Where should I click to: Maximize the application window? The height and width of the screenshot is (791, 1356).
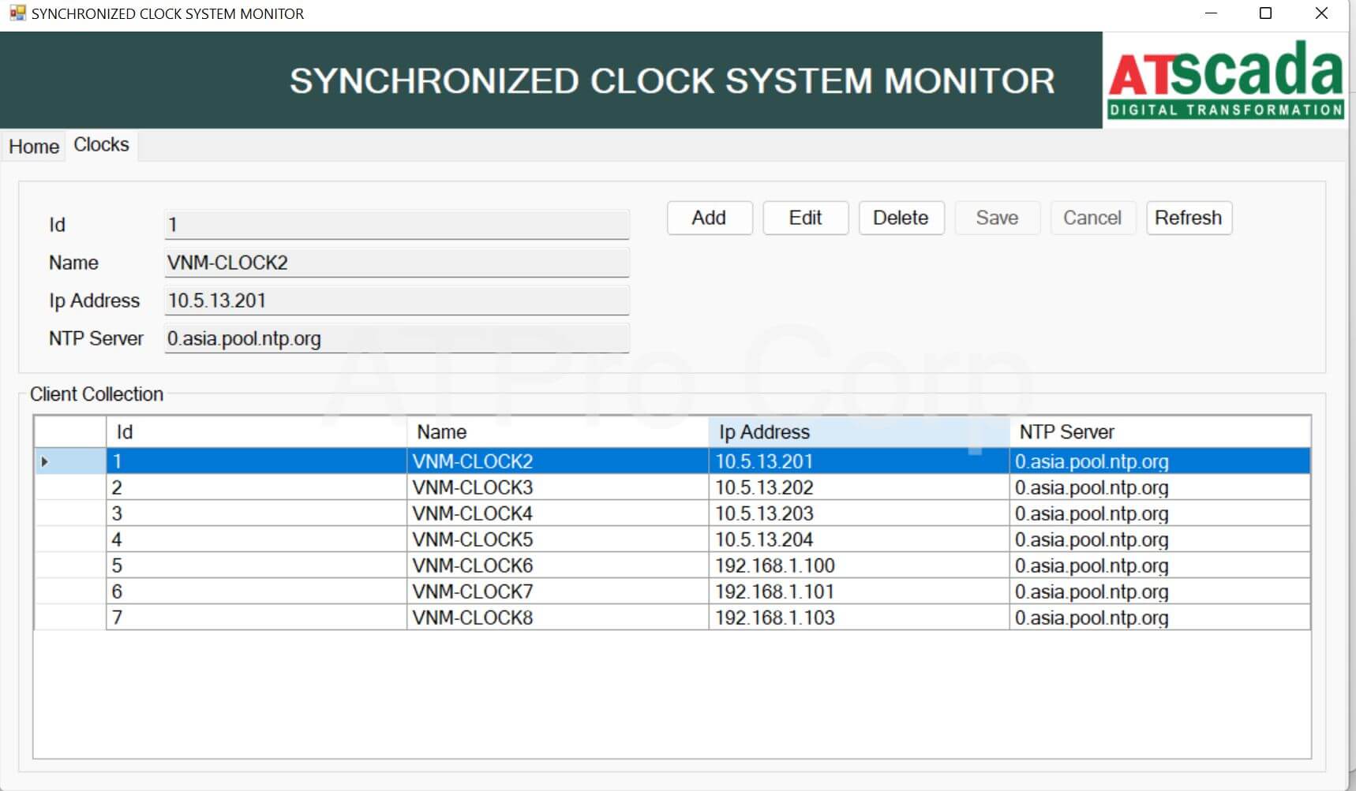(x=1265, y=13)
